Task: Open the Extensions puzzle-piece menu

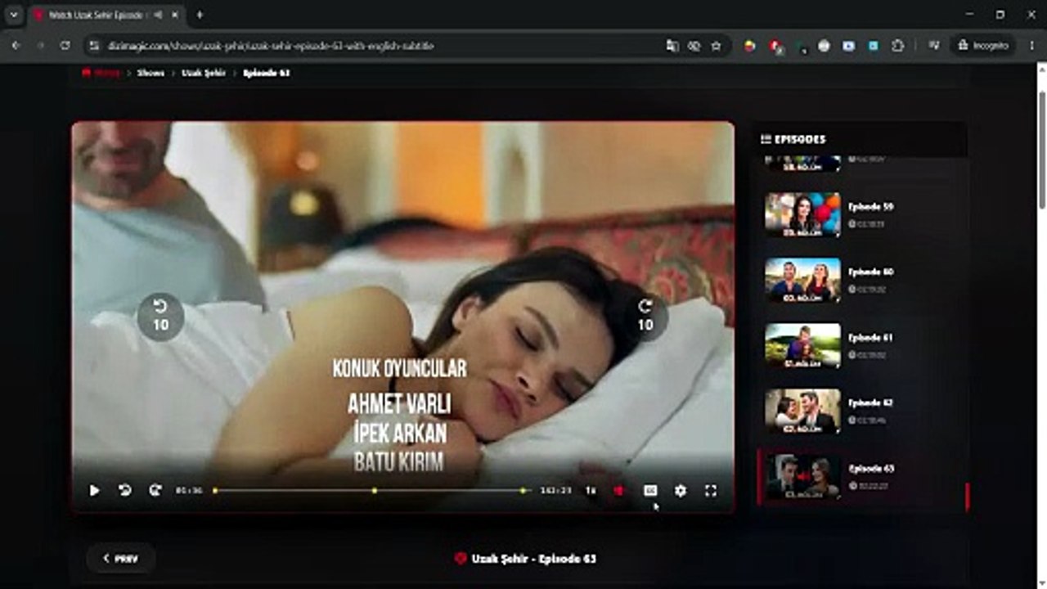Action: pos(898,46)
